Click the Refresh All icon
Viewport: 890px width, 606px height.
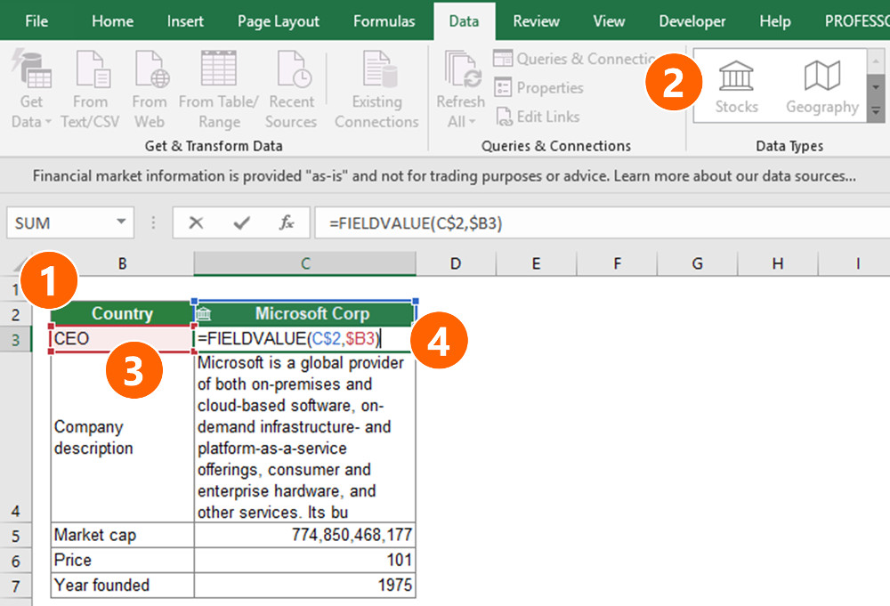[x=462, y=69]
